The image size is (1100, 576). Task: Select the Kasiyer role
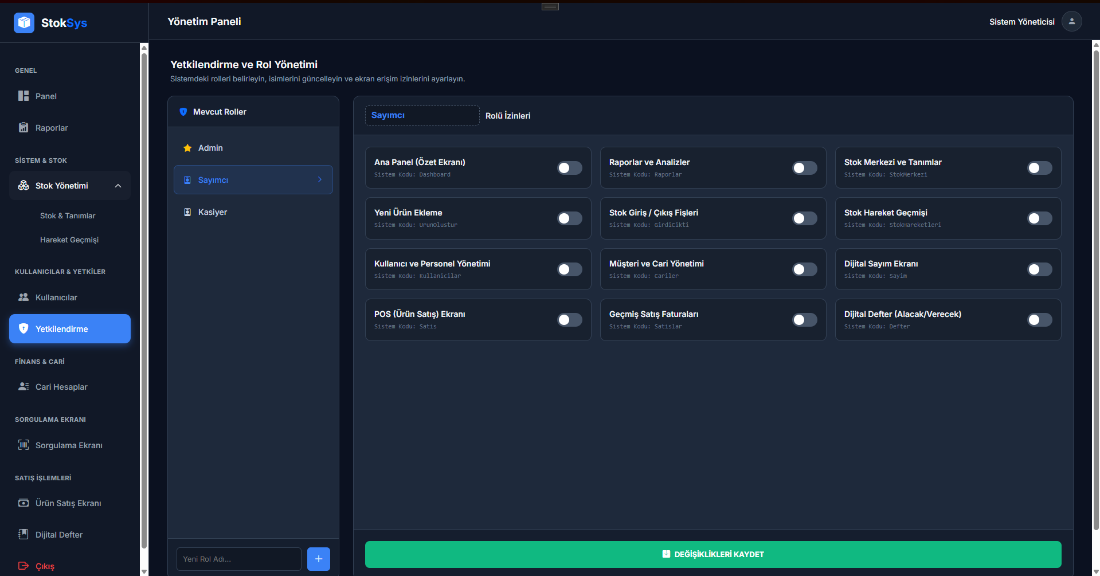[213, 212]
